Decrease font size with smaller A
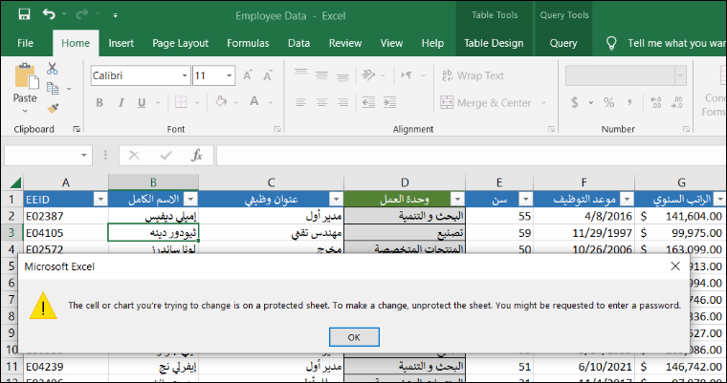727x383 pixels. click(x=268, y=75)
